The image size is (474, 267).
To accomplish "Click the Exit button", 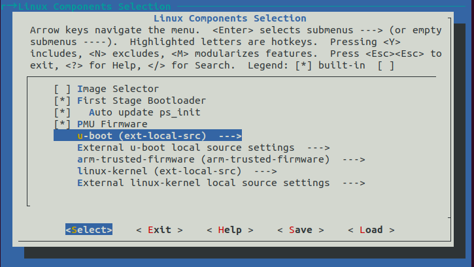I will click(x=159, y=230).
